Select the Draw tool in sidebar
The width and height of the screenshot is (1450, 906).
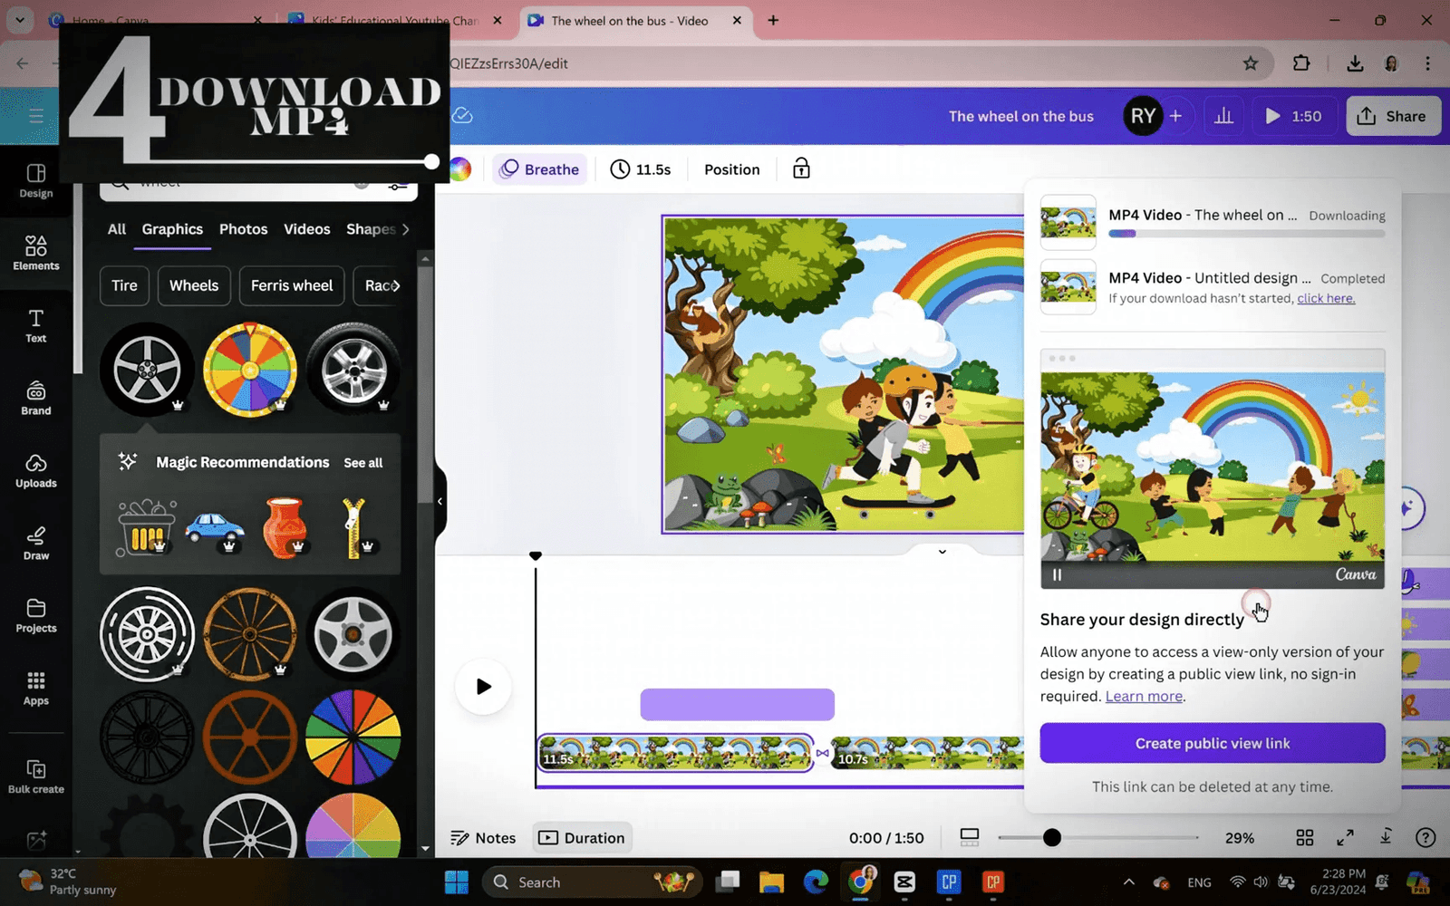(36, 543)
